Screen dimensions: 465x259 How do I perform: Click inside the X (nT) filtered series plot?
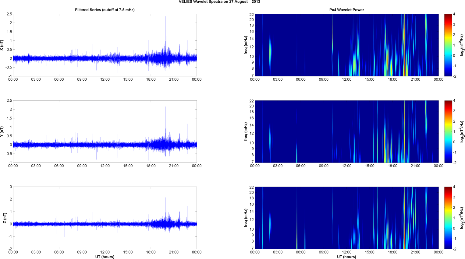coord(105,45)
